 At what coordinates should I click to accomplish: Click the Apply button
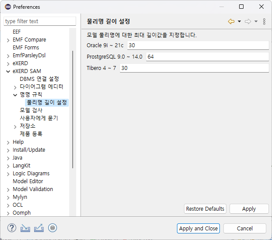point(249,209)
